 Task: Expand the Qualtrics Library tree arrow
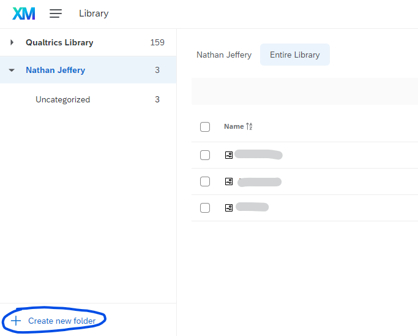[x=12, y=42]
